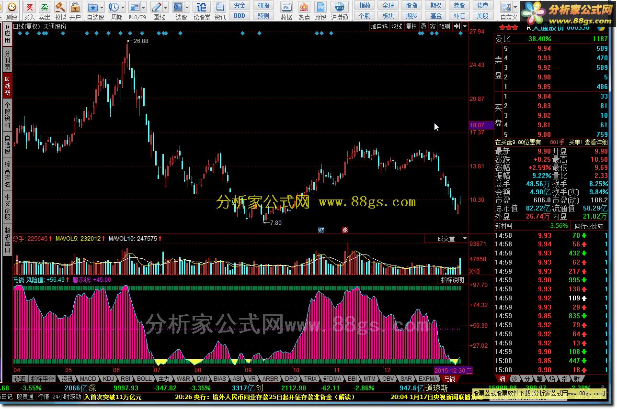Click the 设置 settings tab at bottom
Screen dimensions: 617x409
[x=20, y=378]
